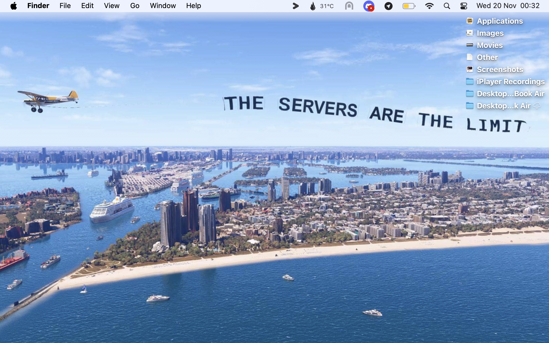Click the arrow prompt menu bar icon
The height and width of the screenshot is (343, 549).
(x=296, y=6)
